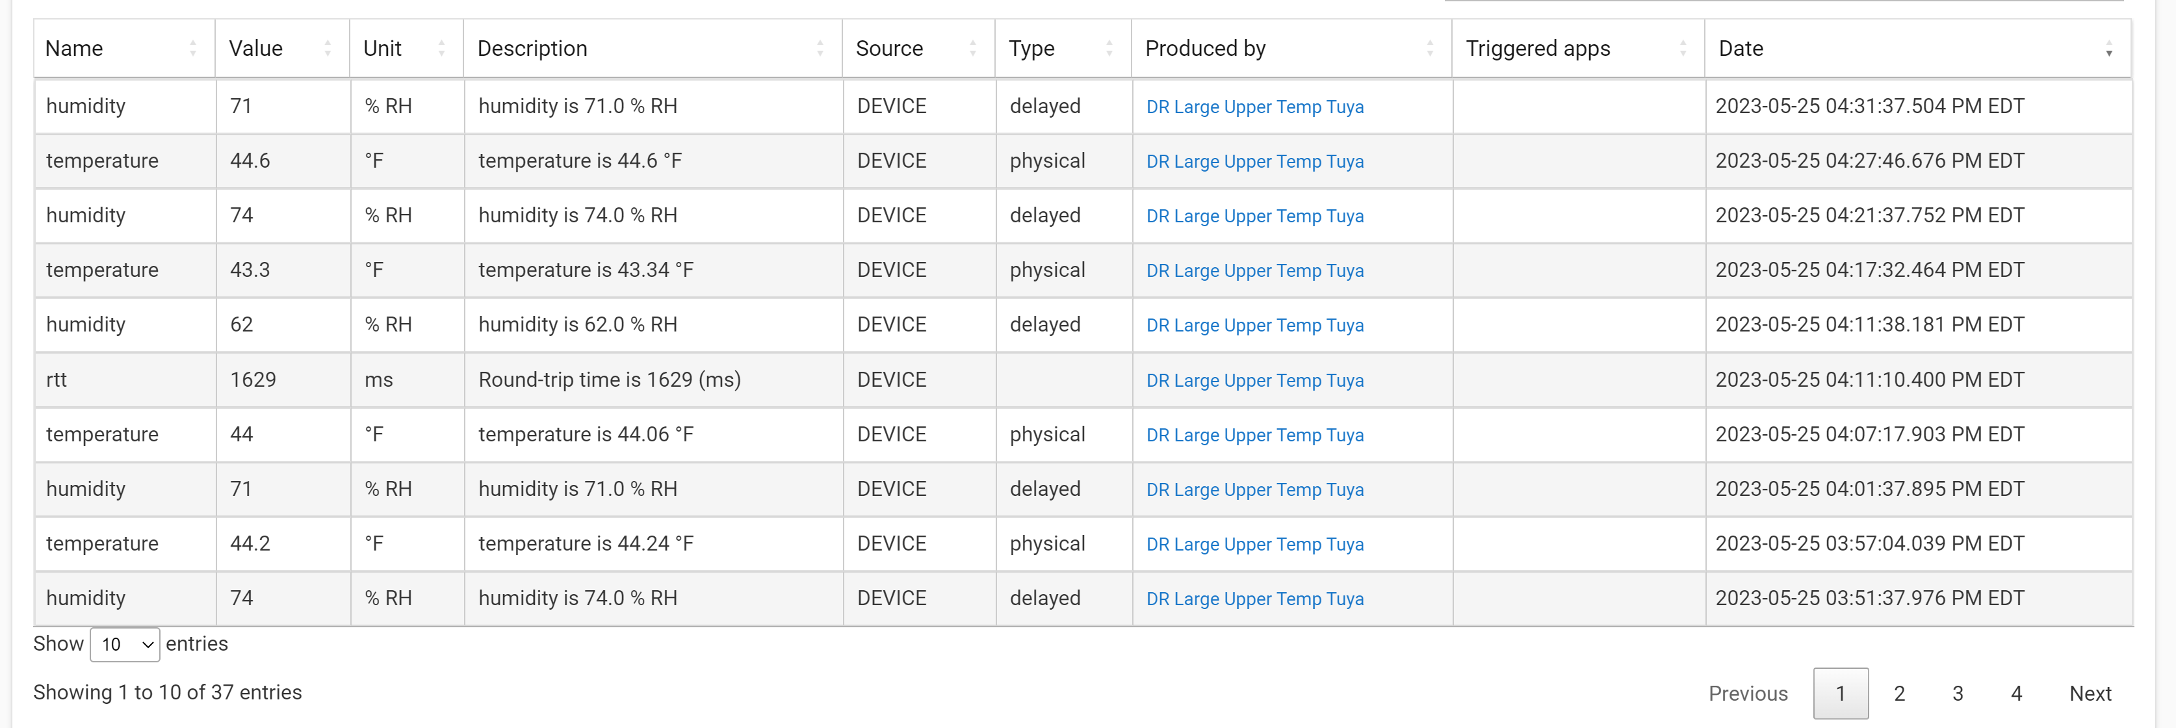Open device link in 04:07:17.903 PM row
The image size is (2176, 728).
pos(1254,435)
